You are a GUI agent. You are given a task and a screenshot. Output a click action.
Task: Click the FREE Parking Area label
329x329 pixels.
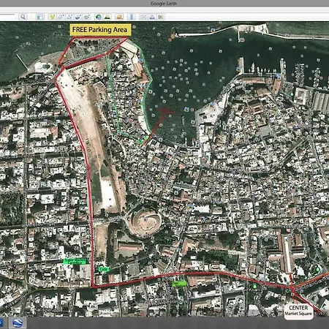pyautogui.click(x=100, y=30)
